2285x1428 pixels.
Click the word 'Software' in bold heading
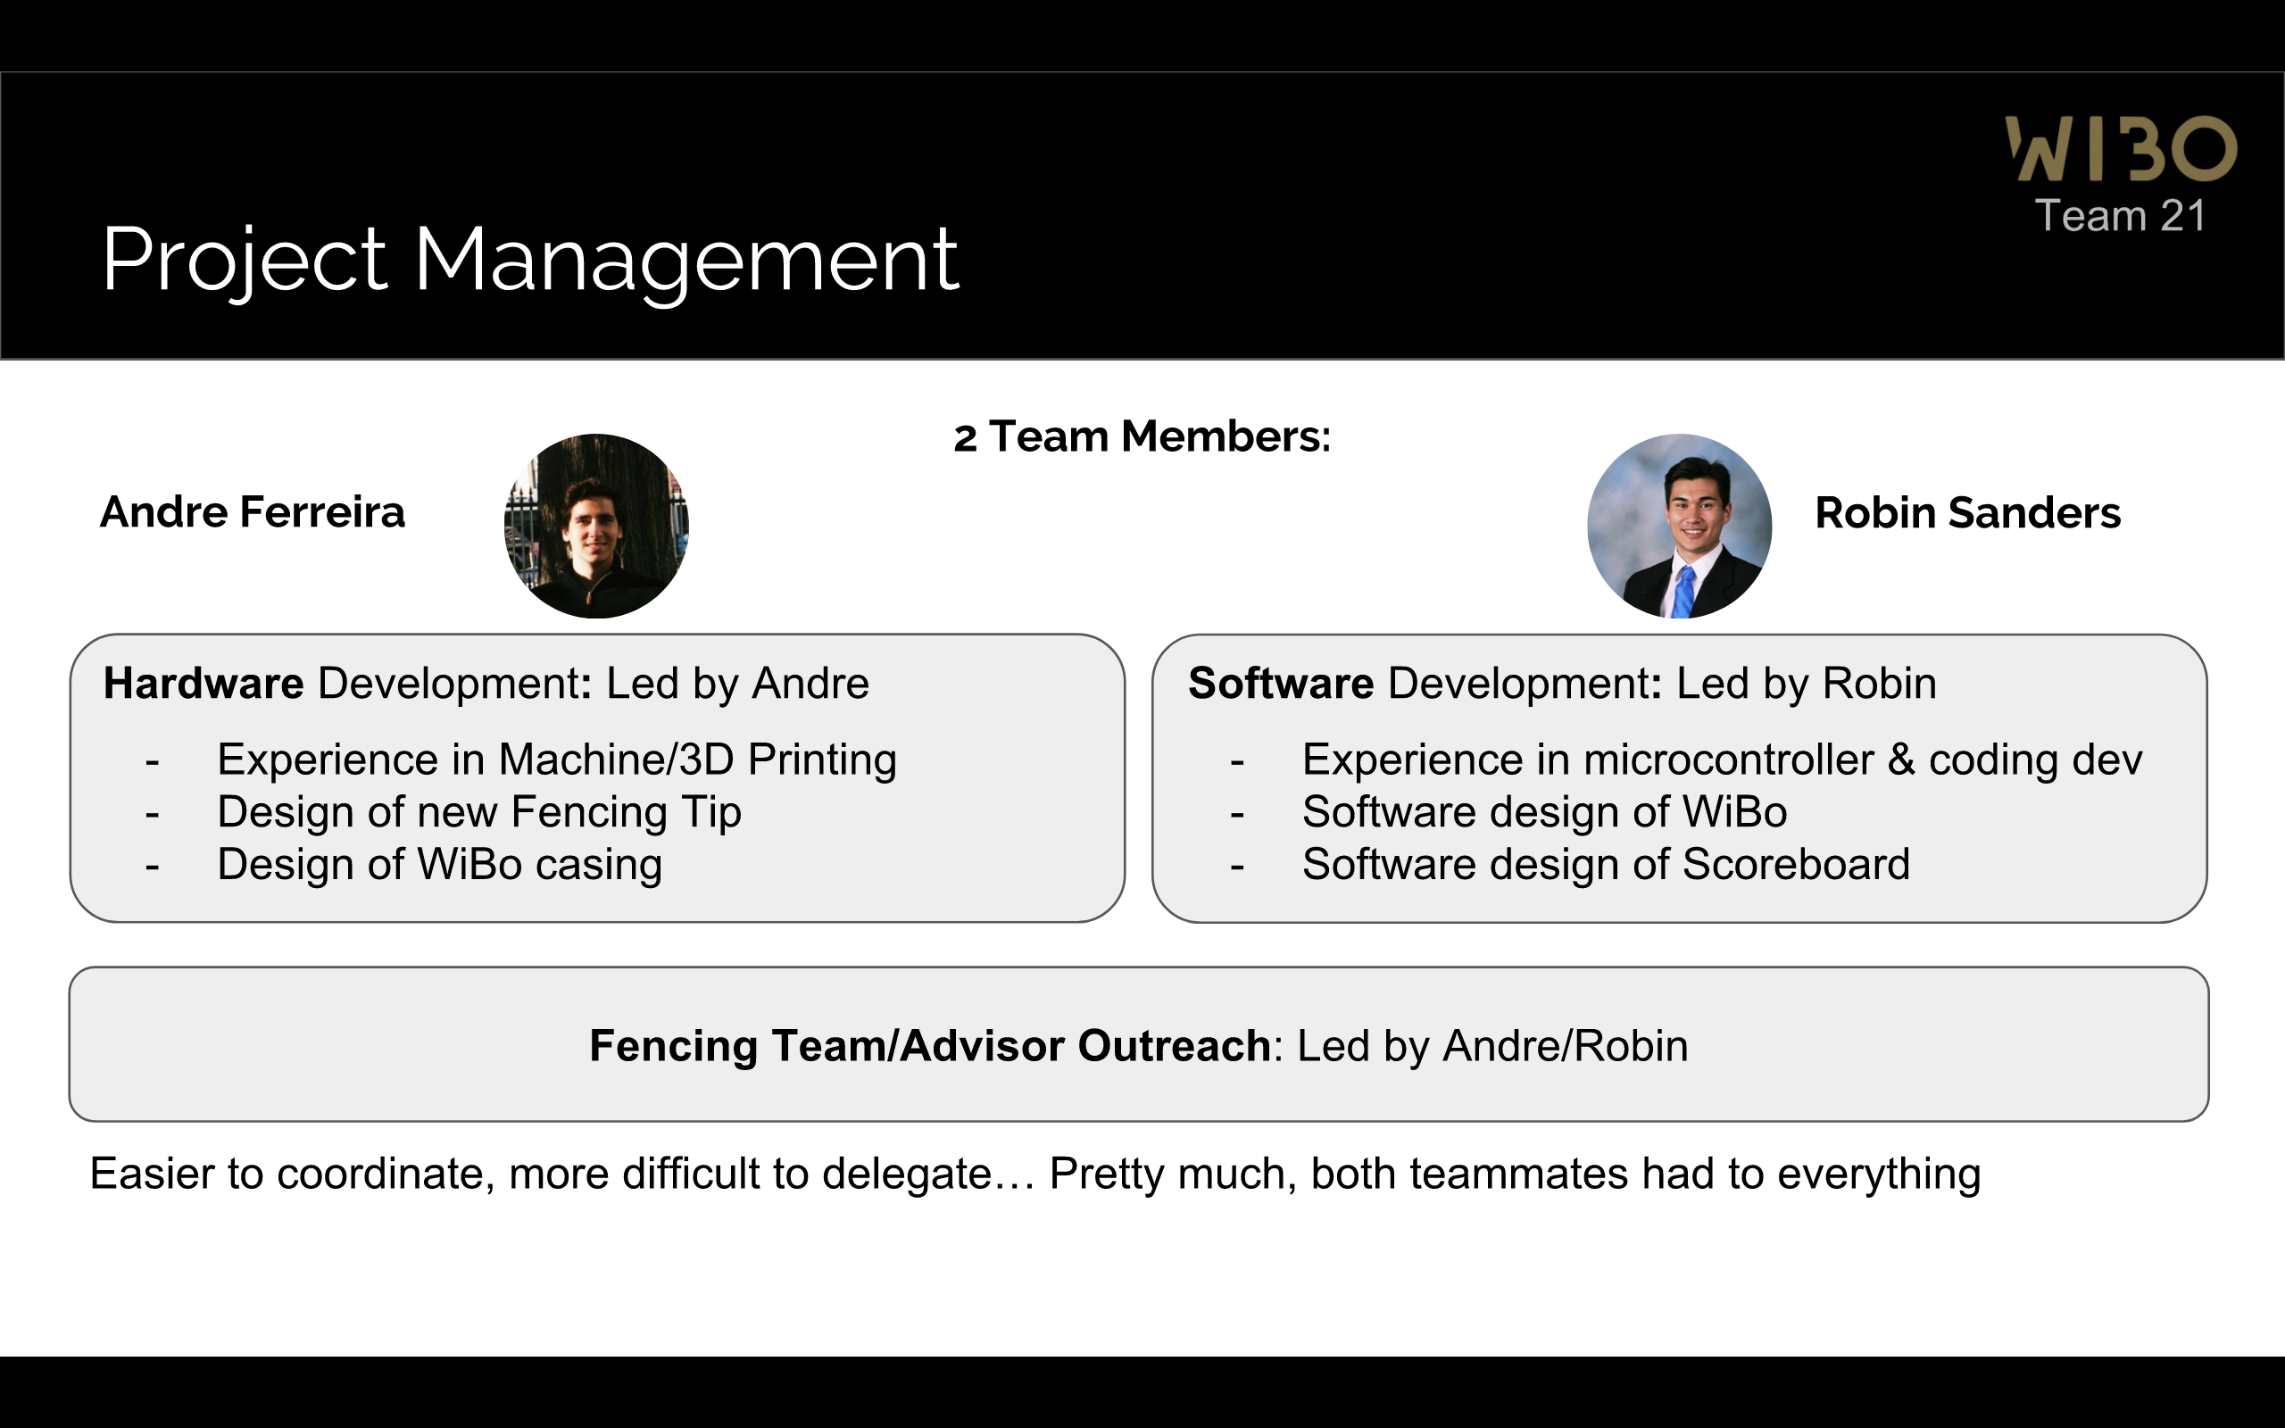click(1280, 683)
